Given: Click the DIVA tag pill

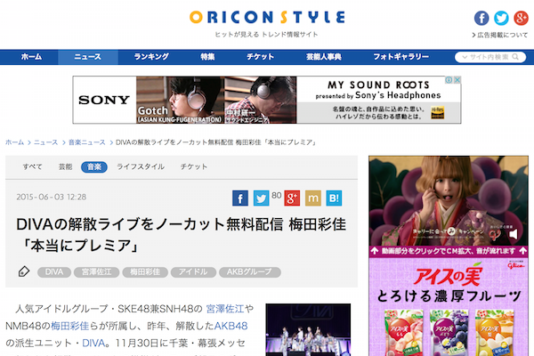Looking at the screenshot, I should [54, 271].
